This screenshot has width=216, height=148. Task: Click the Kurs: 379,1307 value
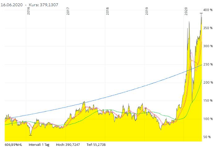pyautogui.click(x=43, y=5)
